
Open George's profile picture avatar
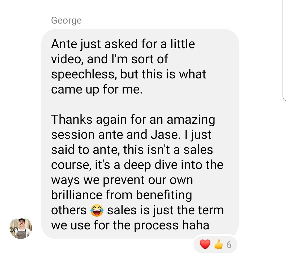(x=21, y=228)
